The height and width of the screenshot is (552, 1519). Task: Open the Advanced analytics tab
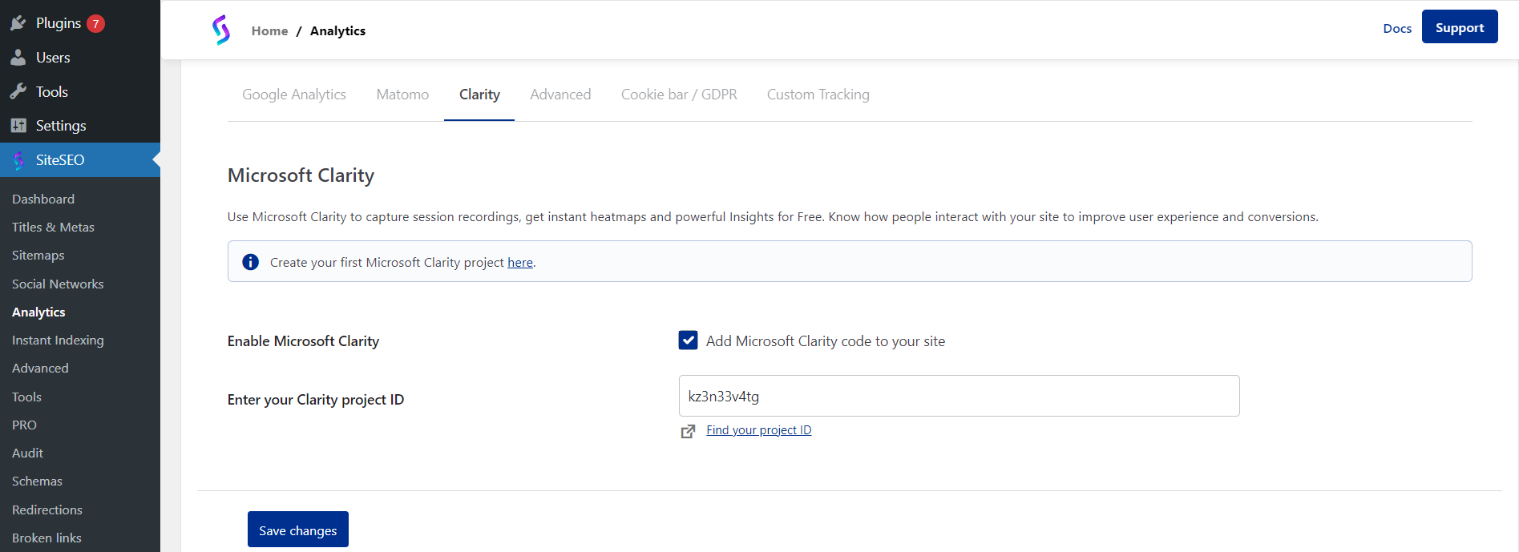(x=560, y=95)
